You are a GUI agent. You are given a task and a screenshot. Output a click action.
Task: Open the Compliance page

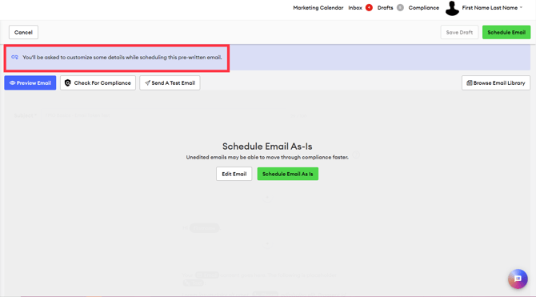[x=423, y=7]
